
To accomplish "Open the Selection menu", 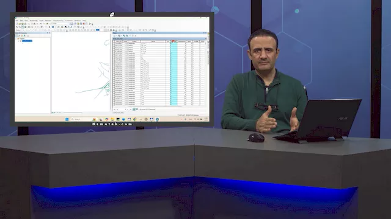I will (48, 21).
